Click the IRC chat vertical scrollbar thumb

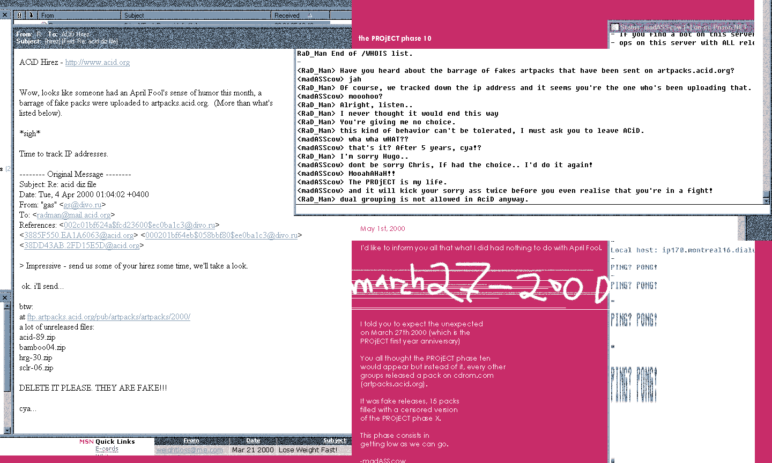click(x=766, y=193)
